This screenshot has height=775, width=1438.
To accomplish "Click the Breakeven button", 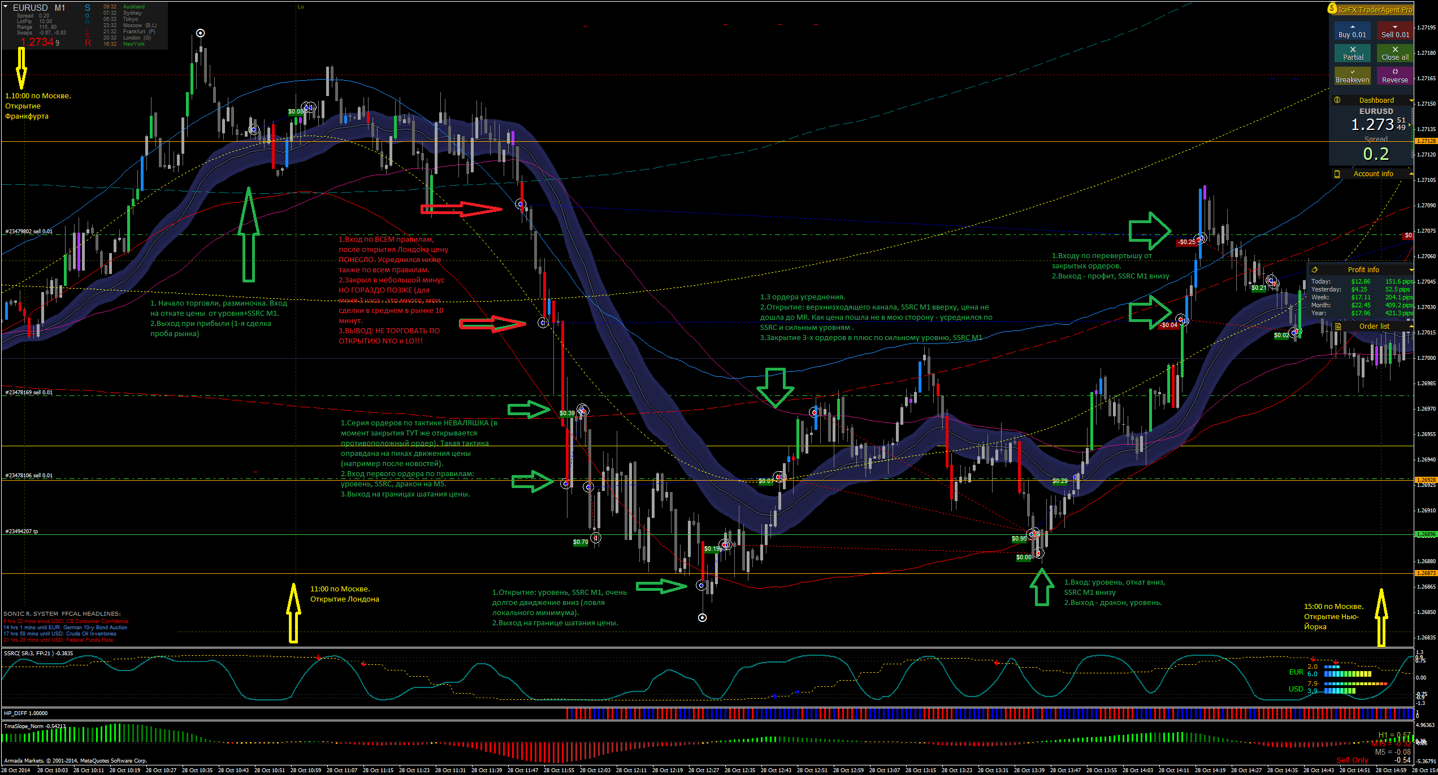I will 1352,76.
